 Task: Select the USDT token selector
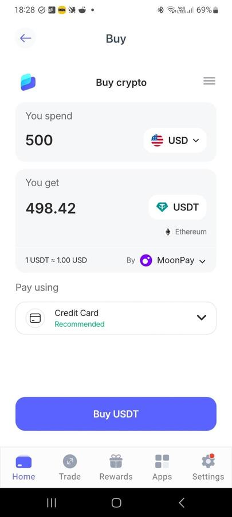click(x=178, y=207)
